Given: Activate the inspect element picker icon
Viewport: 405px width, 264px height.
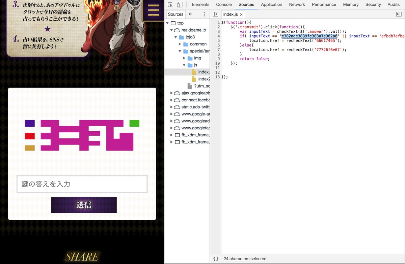Looking at the screenshot, I should (x=170, y=5).
